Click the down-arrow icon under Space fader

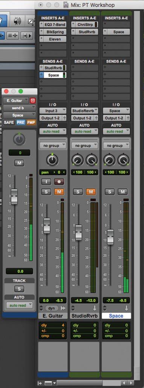point(126,308)
